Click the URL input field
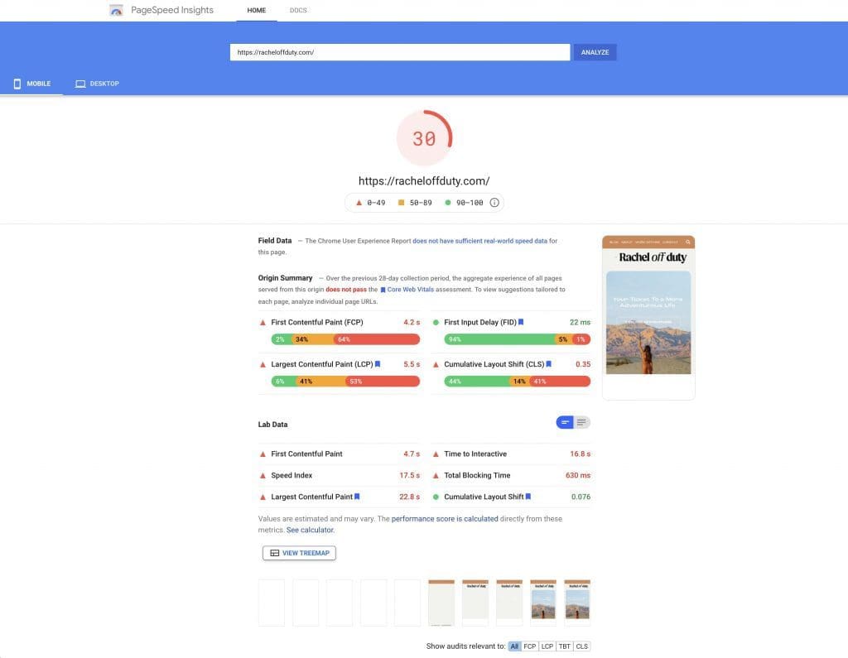Screen dimensions: 848x658 [x=400, y=52]
